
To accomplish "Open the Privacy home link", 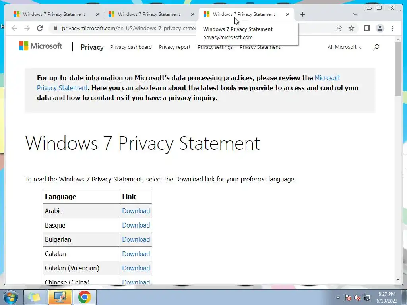I will pyautogui.click(x=92, y=47).
